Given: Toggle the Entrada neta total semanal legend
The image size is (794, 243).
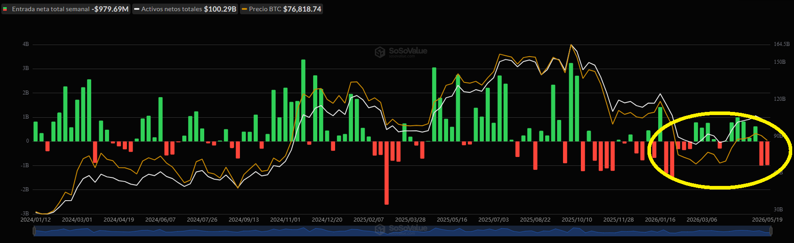Looking at the screenshot, I should [x=66, y=9].
